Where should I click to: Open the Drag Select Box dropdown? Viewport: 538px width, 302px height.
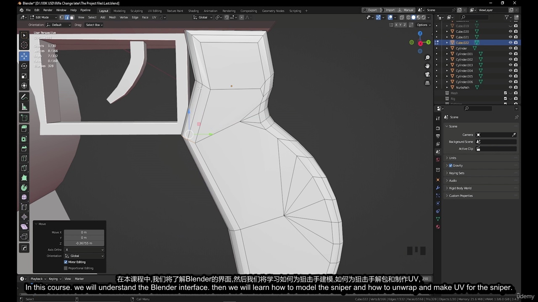(94, 25)
